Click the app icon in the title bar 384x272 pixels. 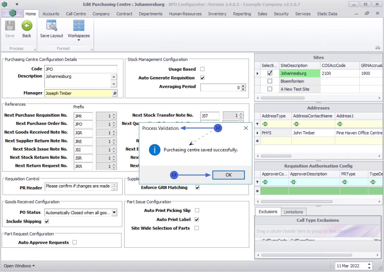pyautogui.click(x=5, y=4)
